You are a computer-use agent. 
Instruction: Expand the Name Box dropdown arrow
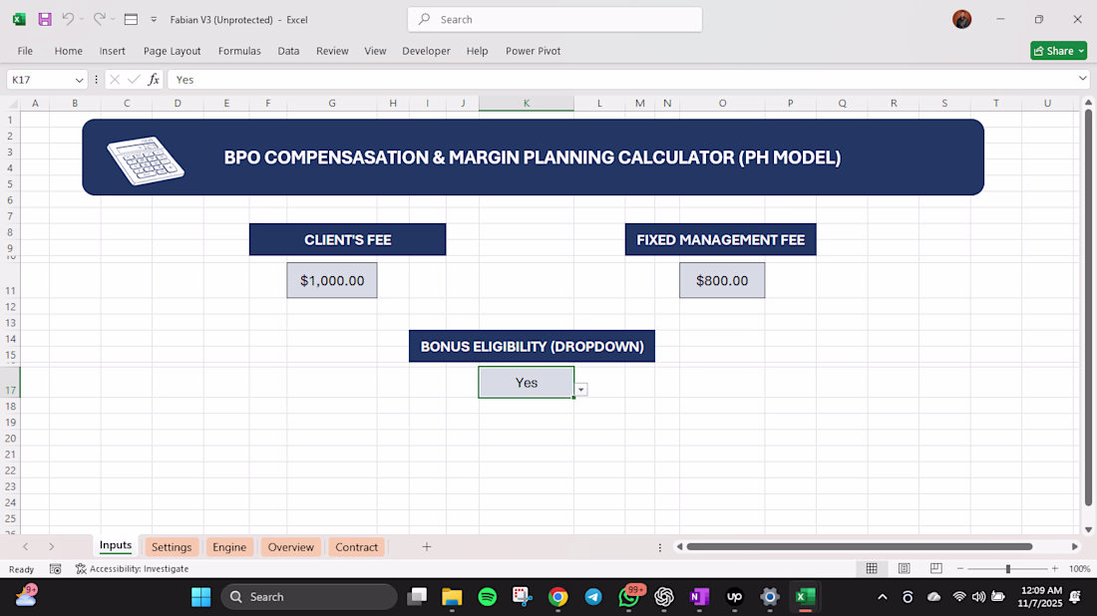79,80
